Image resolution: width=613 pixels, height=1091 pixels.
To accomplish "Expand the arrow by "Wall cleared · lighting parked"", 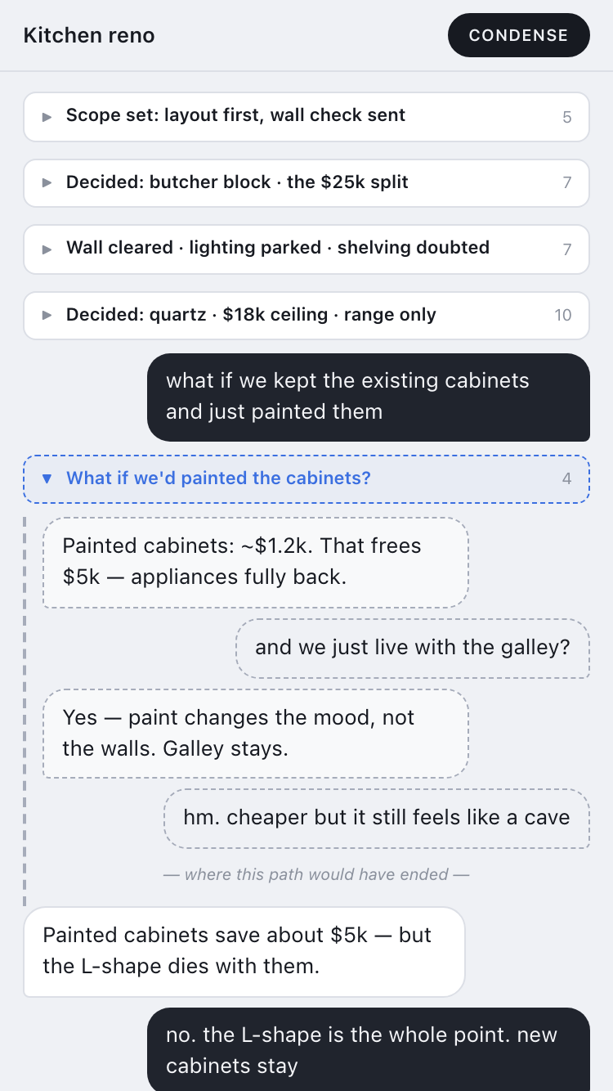I will tap(47, 249).
